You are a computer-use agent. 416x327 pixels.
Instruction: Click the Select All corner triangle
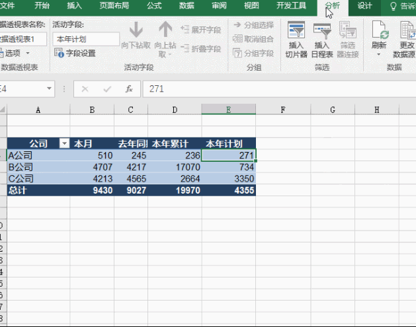coord(3,110)
